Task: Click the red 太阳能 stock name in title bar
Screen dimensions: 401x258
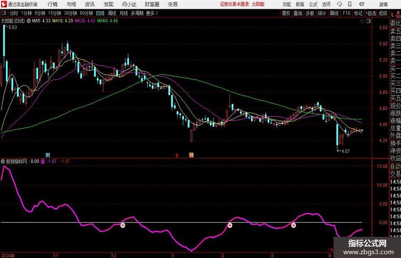Action: tap(258, 4)
